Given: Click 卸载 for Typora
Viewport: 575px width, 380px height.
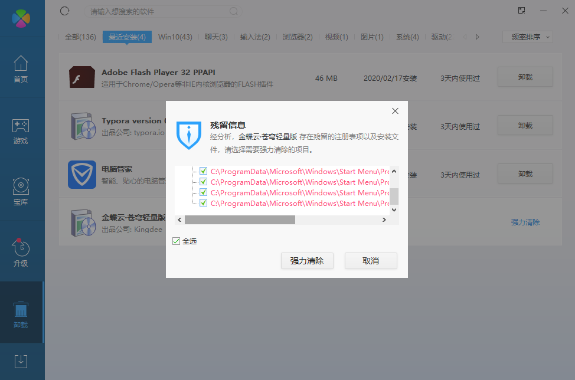Looking at the screenshot, I should 525,126.
